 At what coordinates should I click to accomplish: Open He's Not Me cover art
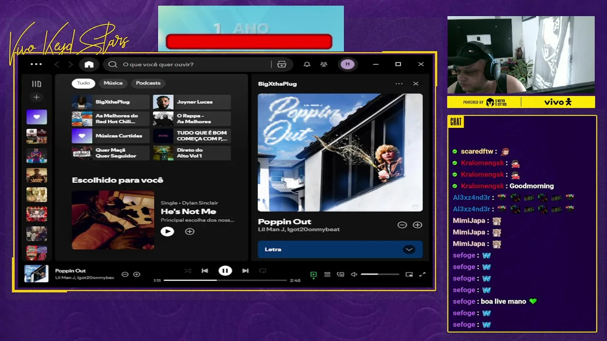pos(113,220)
